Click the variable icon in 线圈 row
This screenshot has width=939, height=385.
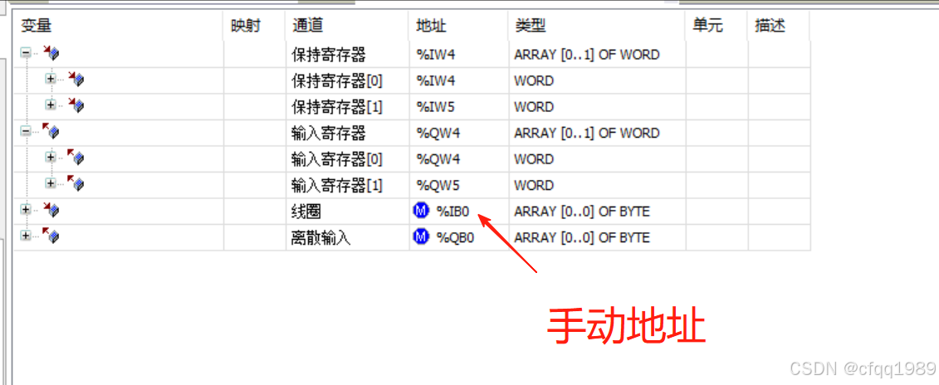[51, 210]
